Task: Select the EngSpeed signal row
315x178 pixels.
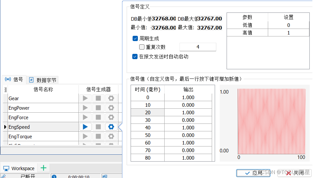Action: click(x=43, y=127)
